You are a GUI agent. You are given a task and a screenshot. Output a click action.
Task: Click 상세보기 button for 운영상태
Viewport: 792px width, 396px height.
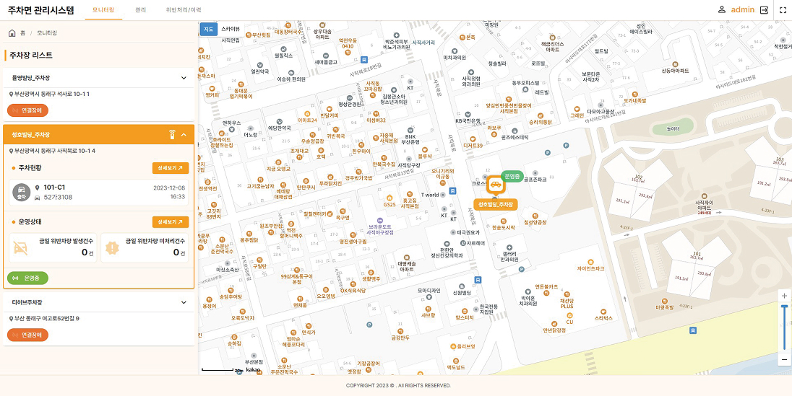tap(170, 222)
